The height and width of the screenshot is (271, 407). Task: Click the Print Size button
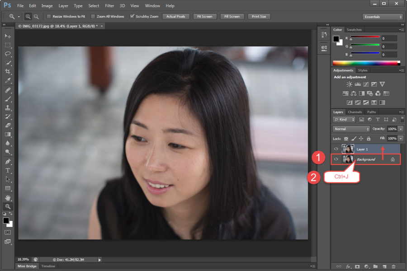pyautogui.click(x=259, y=17)
